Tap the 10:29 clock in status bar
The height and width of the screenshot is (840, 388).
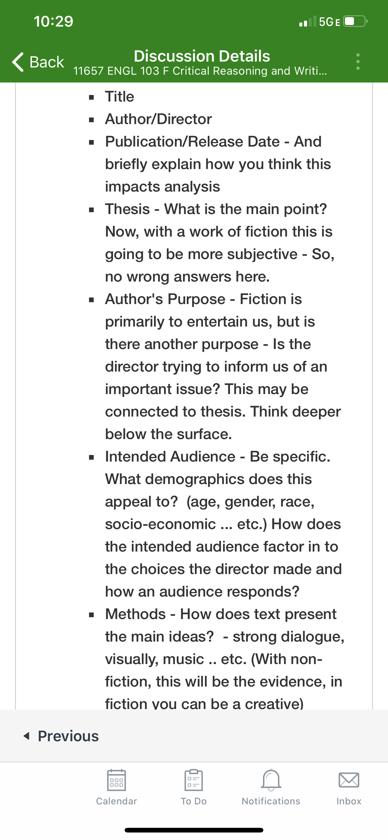53,22
